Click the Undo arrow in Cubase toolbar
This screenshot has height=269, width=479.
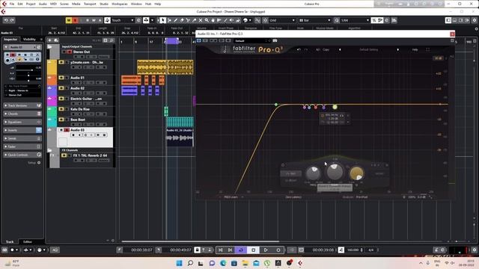click(6, 20)
